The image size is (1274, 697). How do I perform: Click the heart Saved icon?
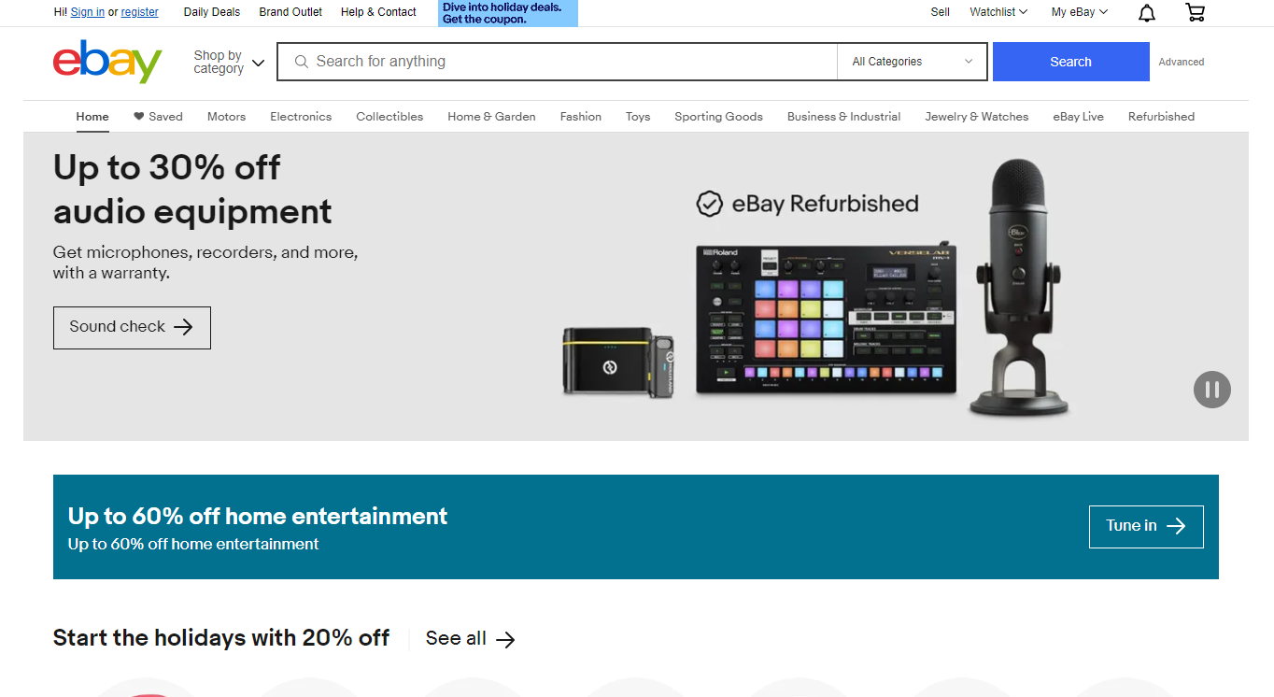click(139, 117)
